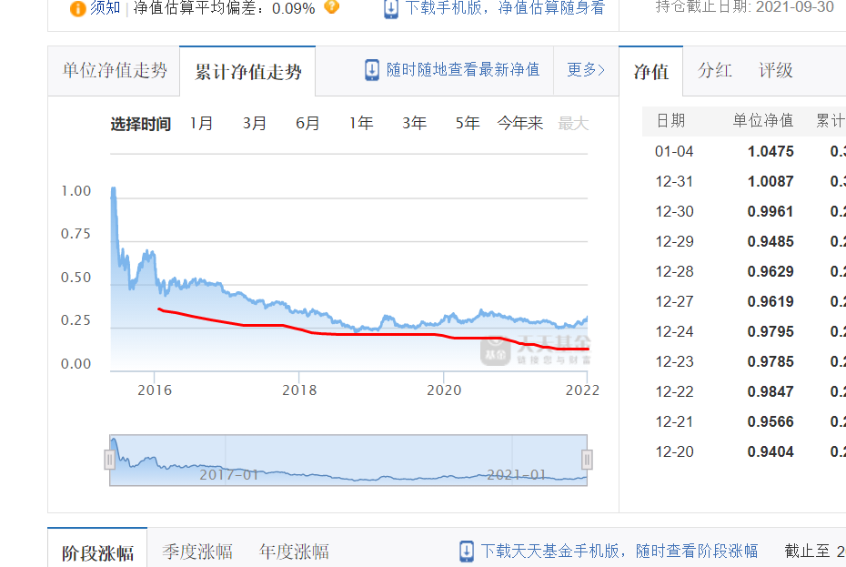The width and height of the screenshot is (846, 567).
Task: Switch to the 分红 tab
Action: (x=714, y=70)
